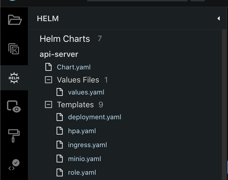Image resolution: width=228 pixels, height=180 pixels.
Task: Collapse the Values Files section
Action: [48, 80]
